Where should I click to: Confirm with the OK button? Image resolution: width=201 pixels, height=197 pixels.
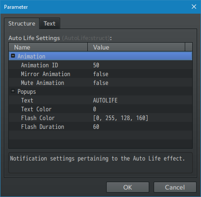coord(128,187)
